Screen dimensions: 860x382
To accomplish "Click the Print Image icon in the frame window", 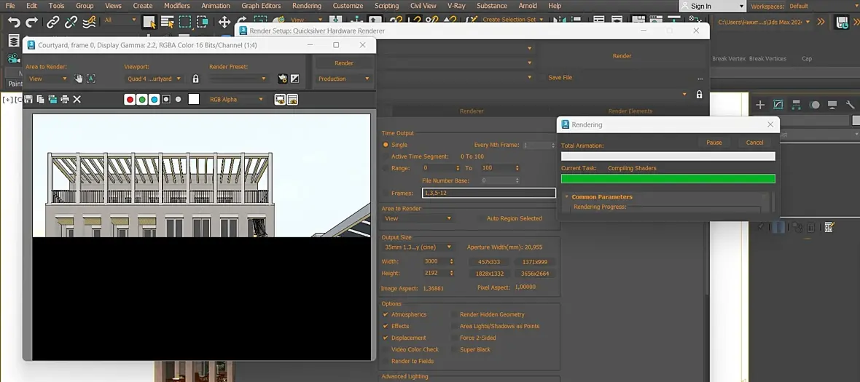I will 65,100.
